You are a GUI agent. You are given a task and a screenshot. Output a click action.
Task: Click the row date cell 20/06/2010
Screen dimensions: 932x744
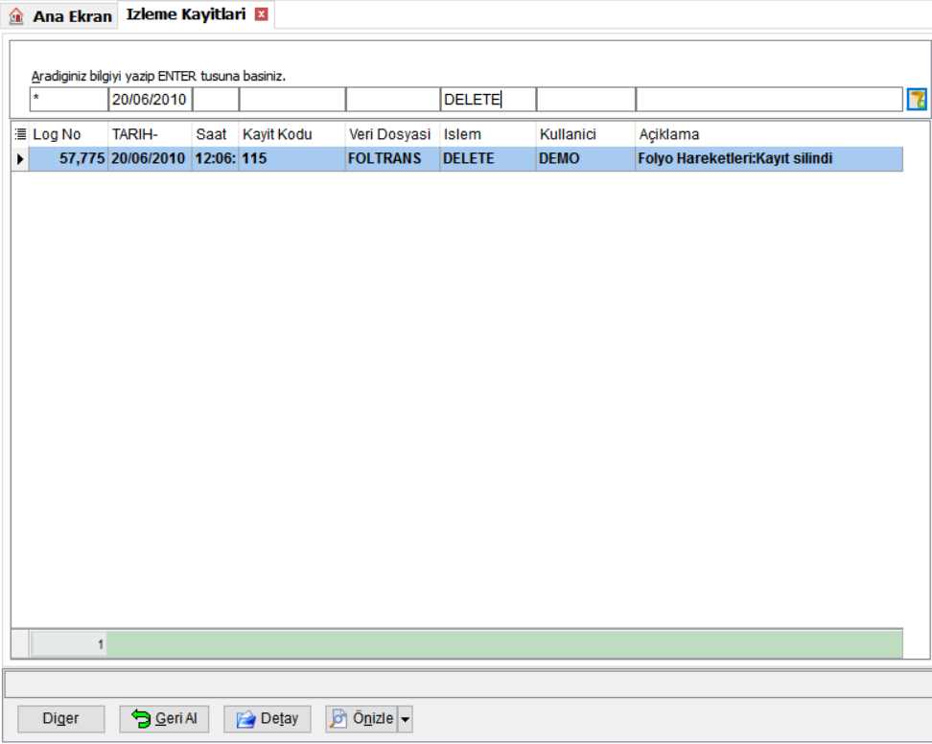point(150,158)
